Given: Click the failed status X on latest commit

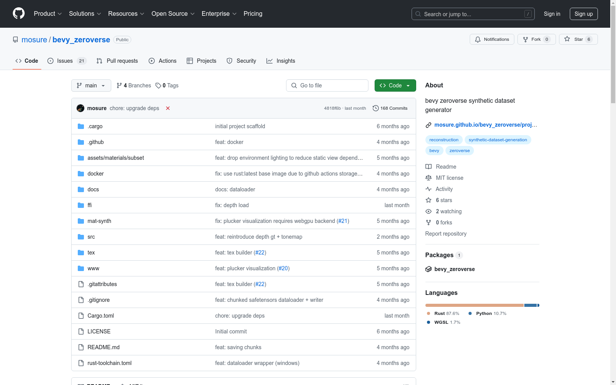Looking at the screenshot, I should [168, 108].
